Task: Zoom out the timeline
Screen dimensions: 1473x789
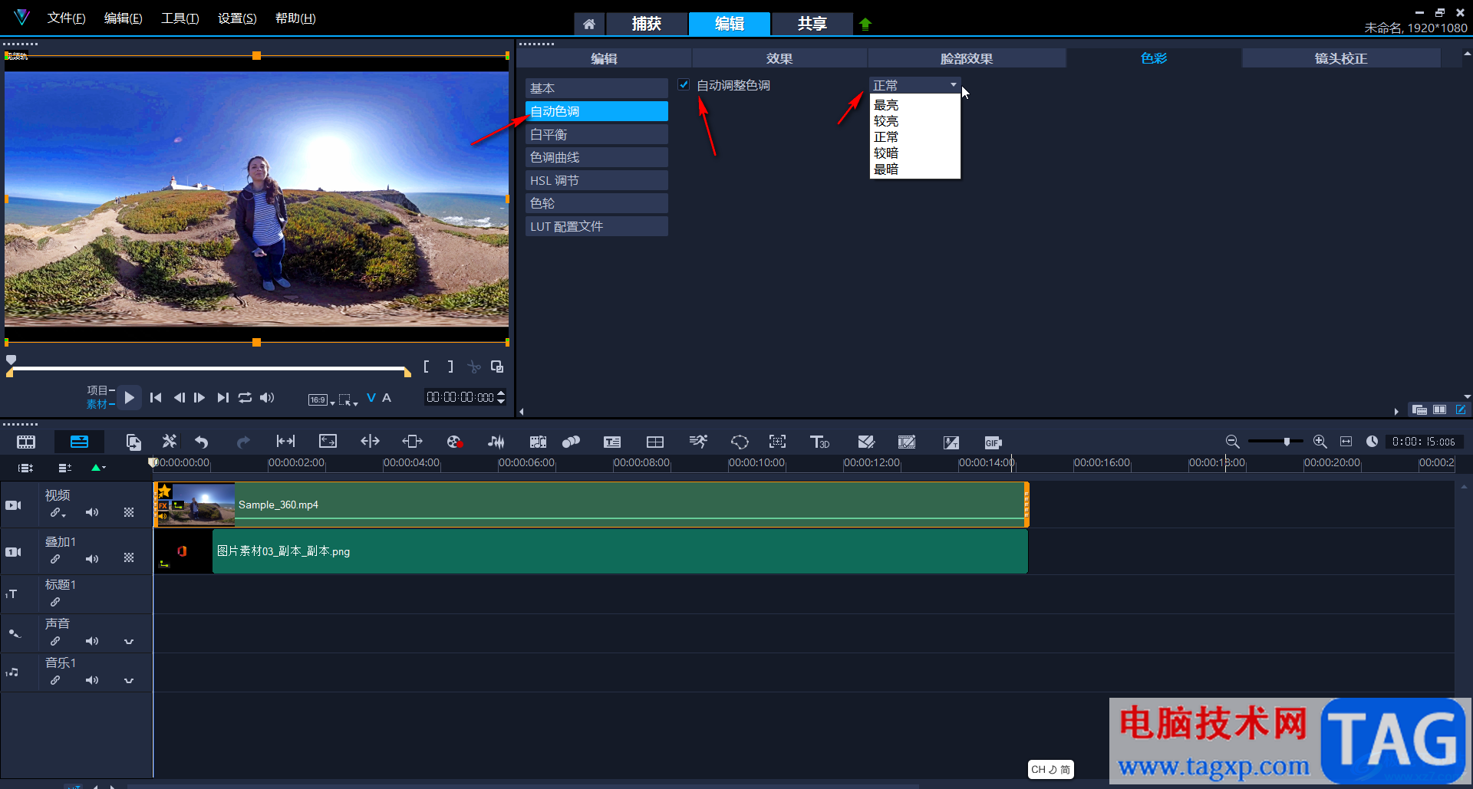Action: click(x=1232, y=442)
